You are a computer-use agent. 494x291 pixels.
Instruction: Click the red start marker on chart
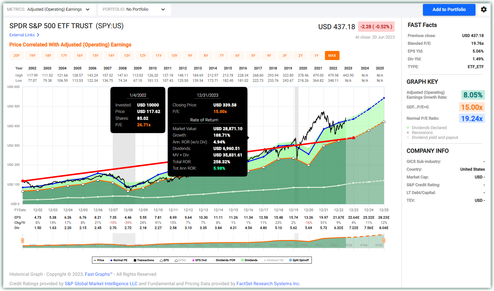point(23,181)
